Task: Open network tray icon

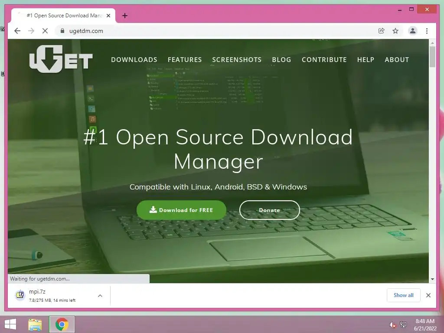Action: (x=403, y=324)
